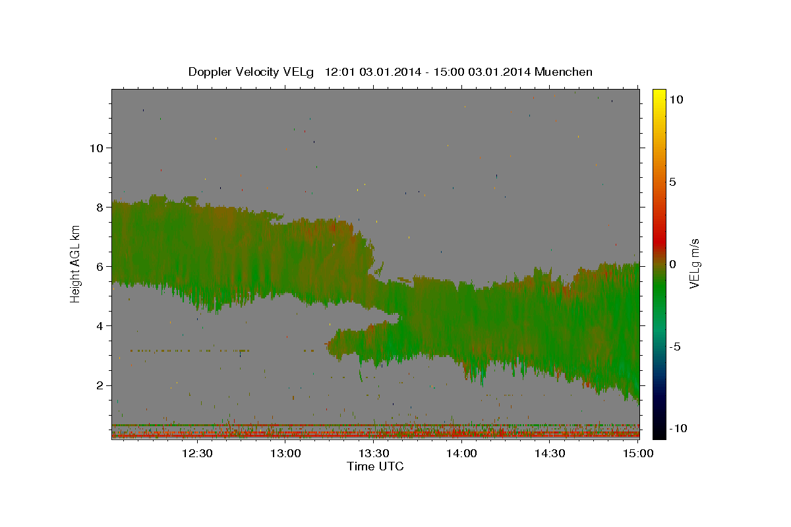Screen dimensions: 791x527
Task: Click the colorbar value 10 label
Action: point(676,99)
